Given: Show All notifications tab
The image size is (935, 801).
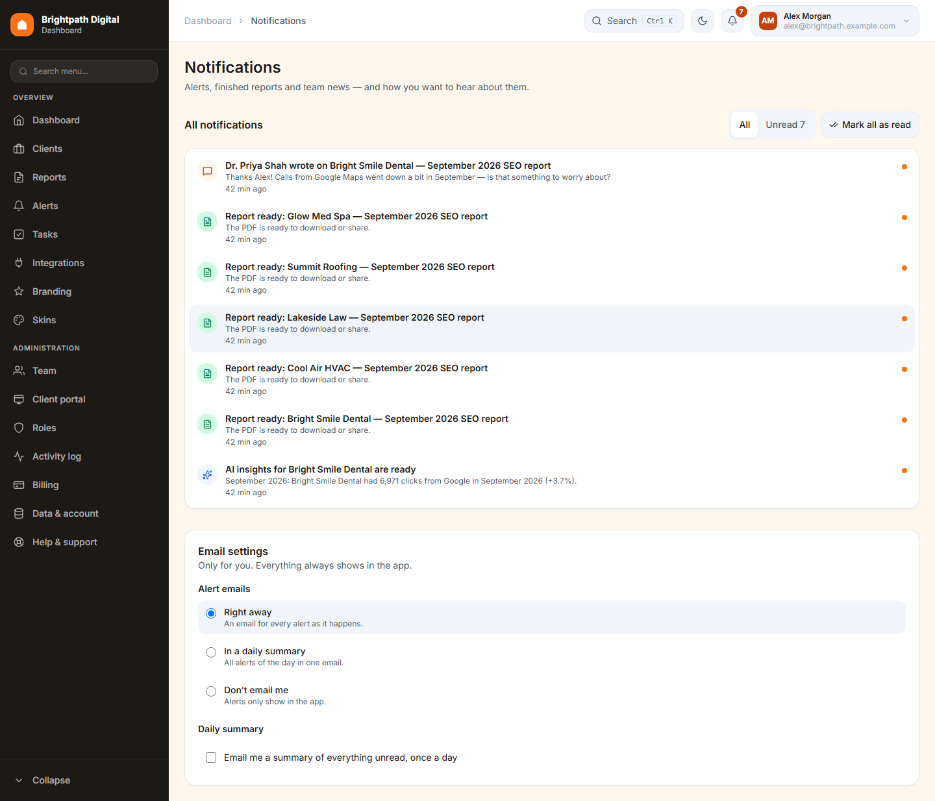Looking at the screenshot, I should point(745,125).
